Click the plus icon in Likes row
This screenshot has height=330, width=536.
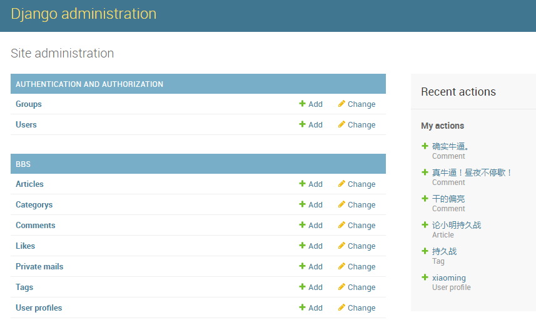pos(302,245)
